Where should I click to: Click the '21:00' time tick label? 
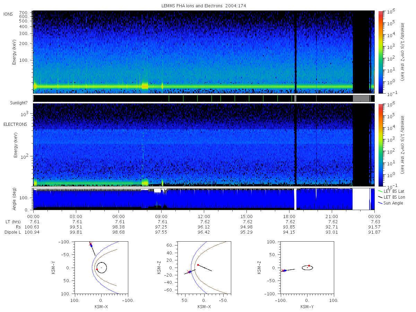(332, 216)
